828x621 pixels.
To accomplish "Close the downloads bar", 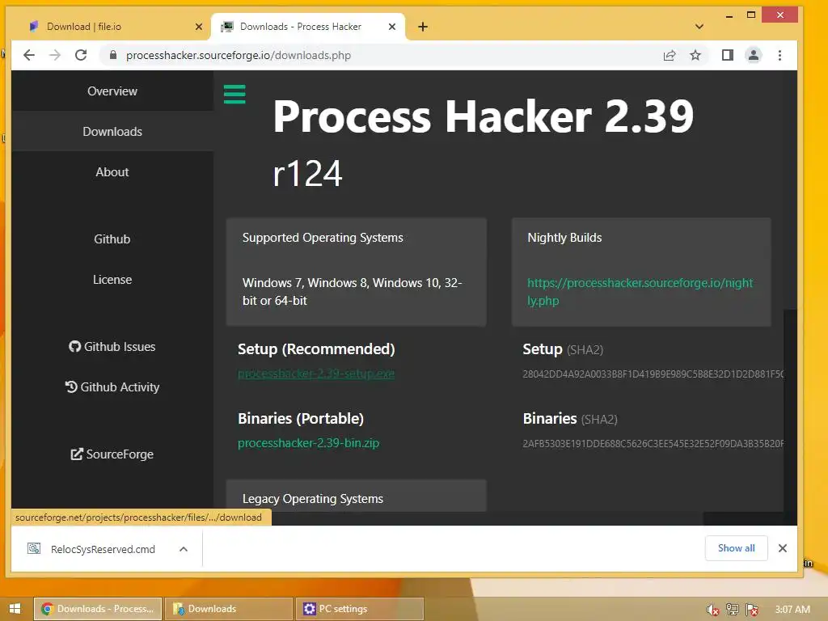I will pos(783,548).
